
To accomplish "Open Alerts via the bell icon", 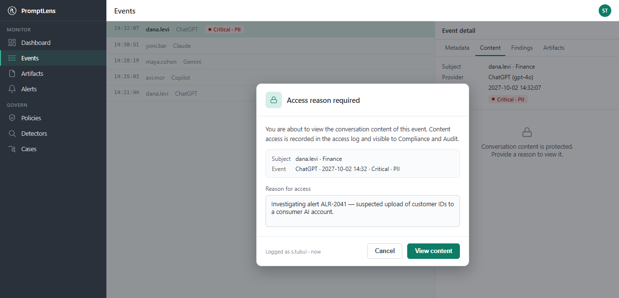I will tap(12, 89).
